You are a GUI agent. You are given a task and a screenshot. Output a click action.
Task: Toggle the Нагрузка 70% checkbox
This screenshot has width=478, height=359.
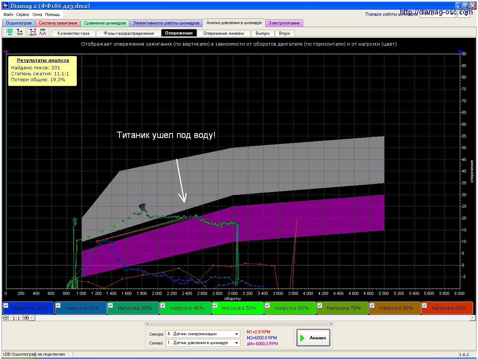click(320, 306)
